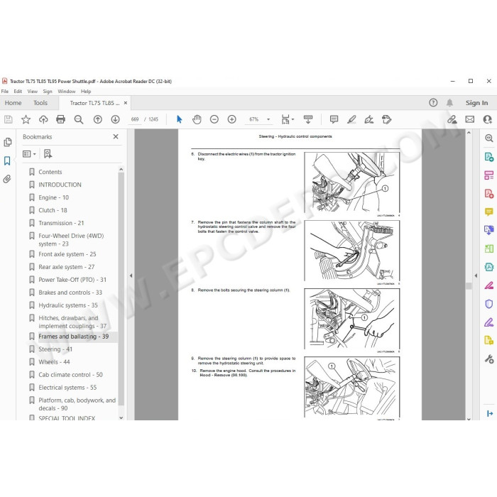Open the Wheels - 44 bookmark

click(x=54, y=361)
